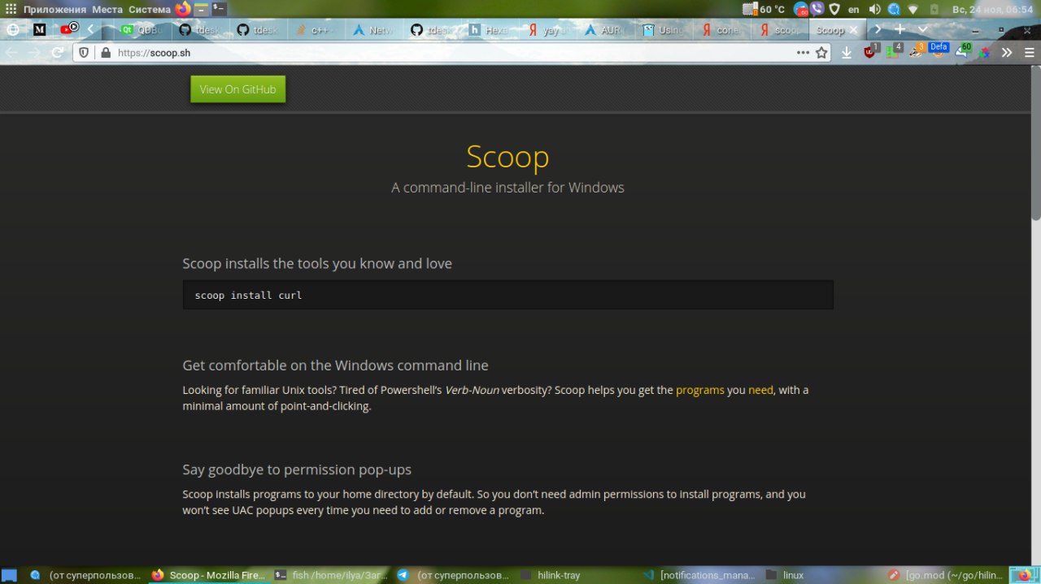Launch Firefox from the top panel
1041x584 pixels.
pyautogui.click(x=183, y=9)
